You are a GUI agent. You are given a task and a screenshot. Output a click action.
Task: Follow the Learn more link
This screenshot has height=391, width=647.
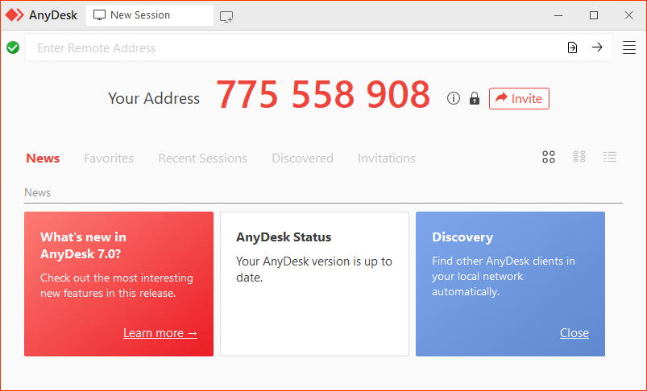coord(160,333)
